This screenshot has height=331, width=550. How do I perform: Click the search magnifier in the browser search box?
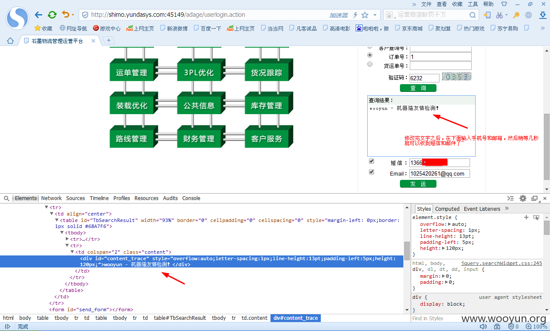pyautogui.click(x=473, y=15)
